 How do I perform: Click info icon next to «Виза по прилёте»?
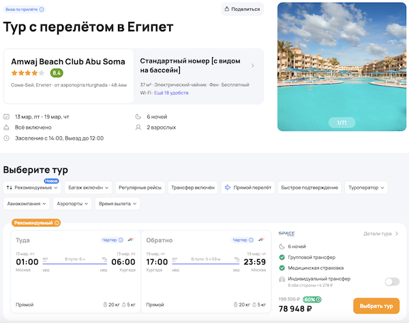pos(42,10)
